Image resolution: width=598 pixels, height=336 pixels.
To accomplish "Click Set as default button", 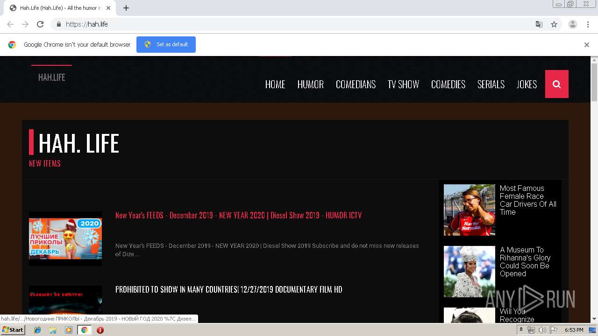I will (166, 44).
